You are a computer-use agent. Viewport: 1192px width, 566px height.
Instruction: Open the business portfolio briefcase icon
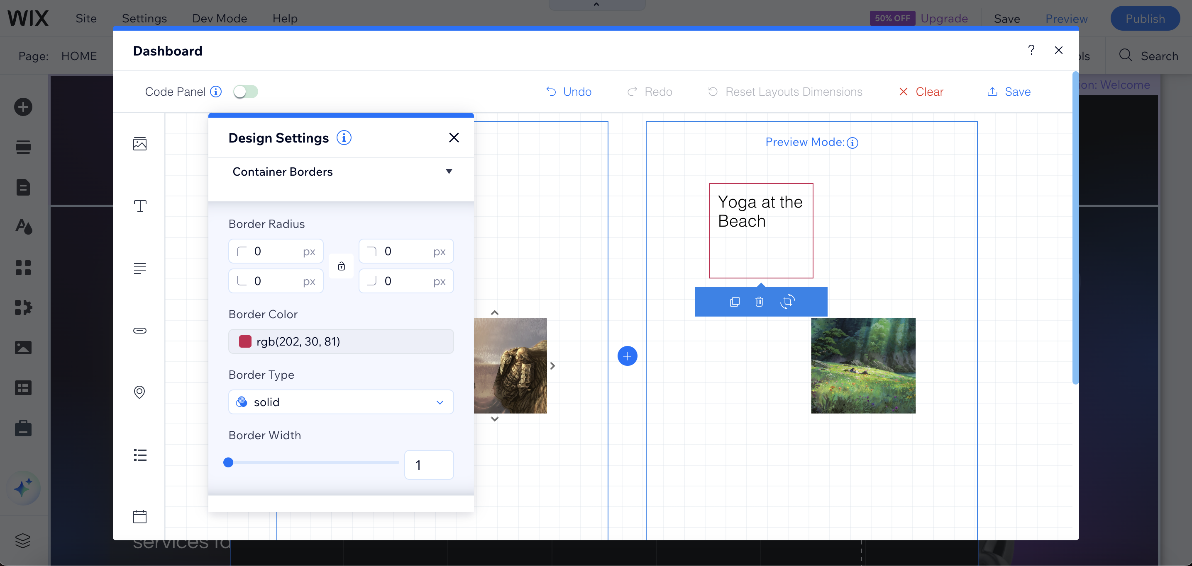[x=23, y=428]
